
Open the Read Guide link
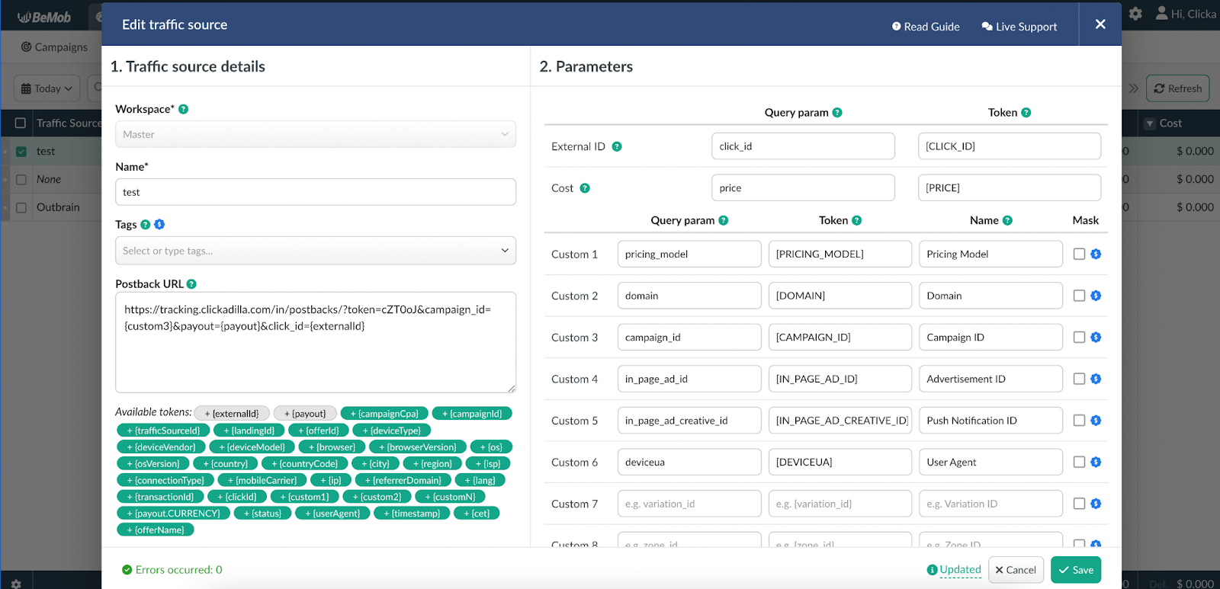926,27
